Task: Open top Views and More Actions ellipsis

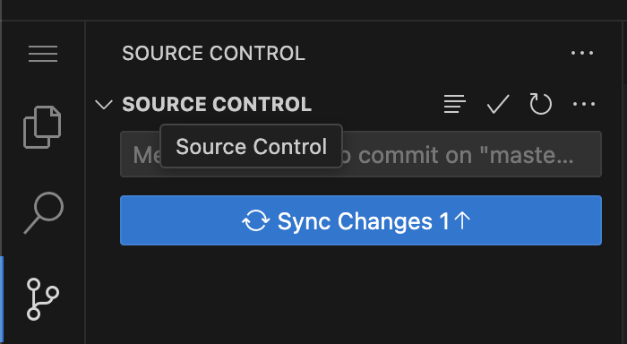Action: pyautogui.click(x=582, y=53)
